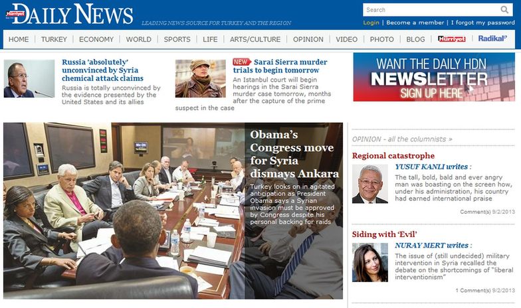
Task: Open the Hürriyet logo link in navbar
Action: click(452, 38)
